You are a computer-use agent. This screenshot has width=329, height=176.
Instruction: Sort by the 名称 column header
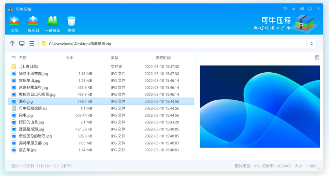pyautogui.click(x=23, y=58)
